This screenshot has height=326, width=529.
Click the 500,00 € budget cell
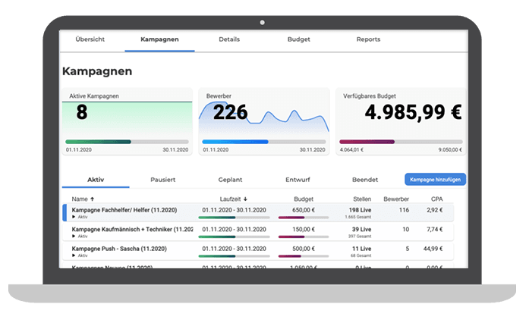click(304, 249)
